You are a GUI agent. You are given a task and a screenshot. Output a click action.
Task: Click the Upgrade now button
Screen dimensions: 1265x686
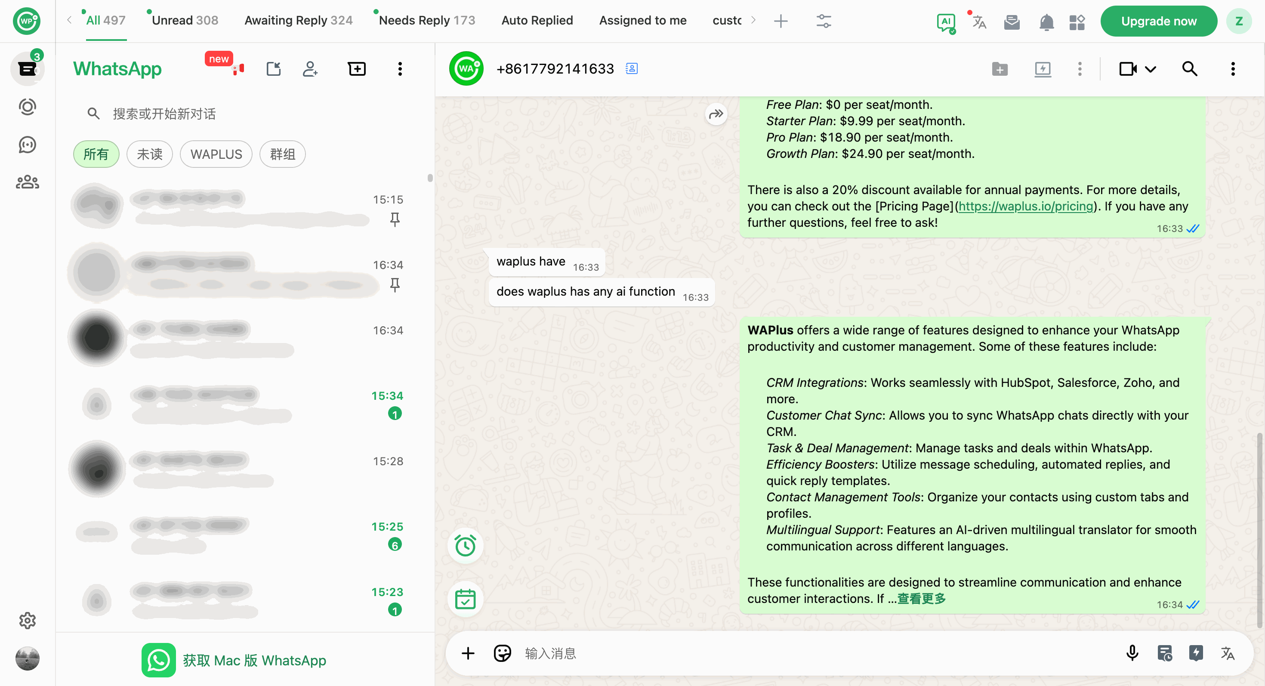[1158, 21]
